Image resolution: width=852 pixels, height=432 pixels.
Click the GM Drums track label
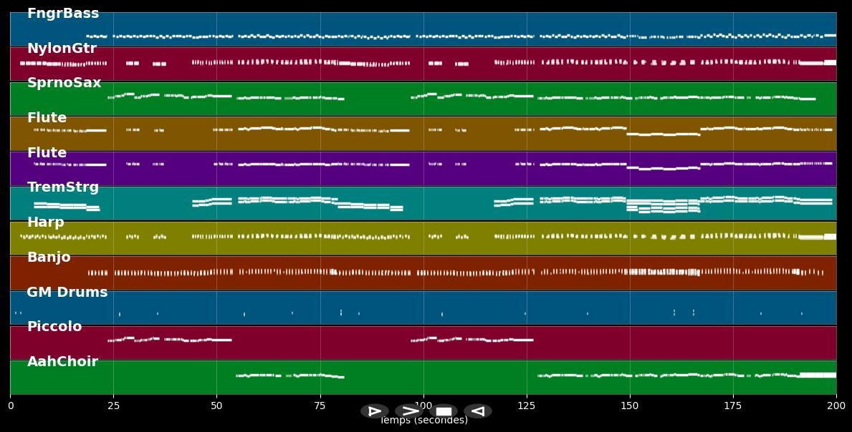(x=67, y=293)
